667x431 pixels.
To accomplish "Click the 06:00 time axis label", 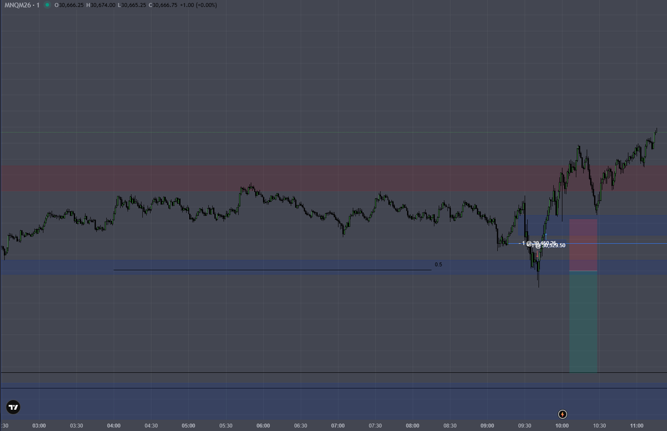I will tap(263, 425).
